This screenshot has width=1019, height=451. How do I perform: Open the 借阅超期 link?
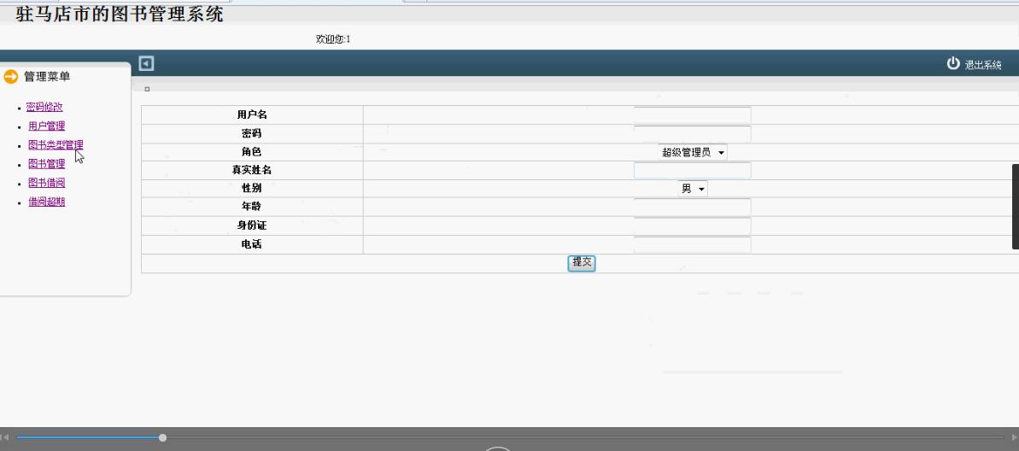pyautogui.click(x=46, y=202)
